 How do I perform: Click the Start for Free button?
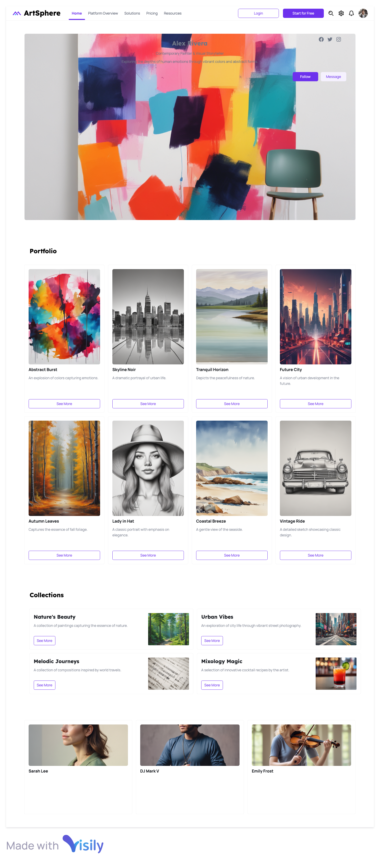click(x=303, y=13)
